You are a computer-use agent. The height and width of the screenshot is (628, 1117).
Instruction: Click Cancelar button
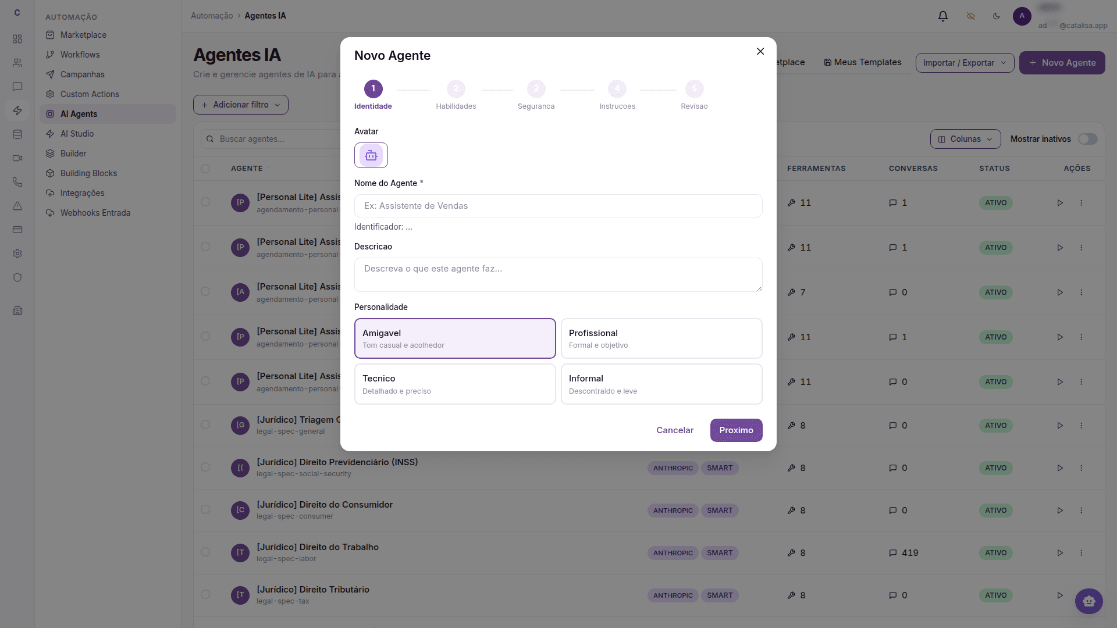tap(675, 430)
